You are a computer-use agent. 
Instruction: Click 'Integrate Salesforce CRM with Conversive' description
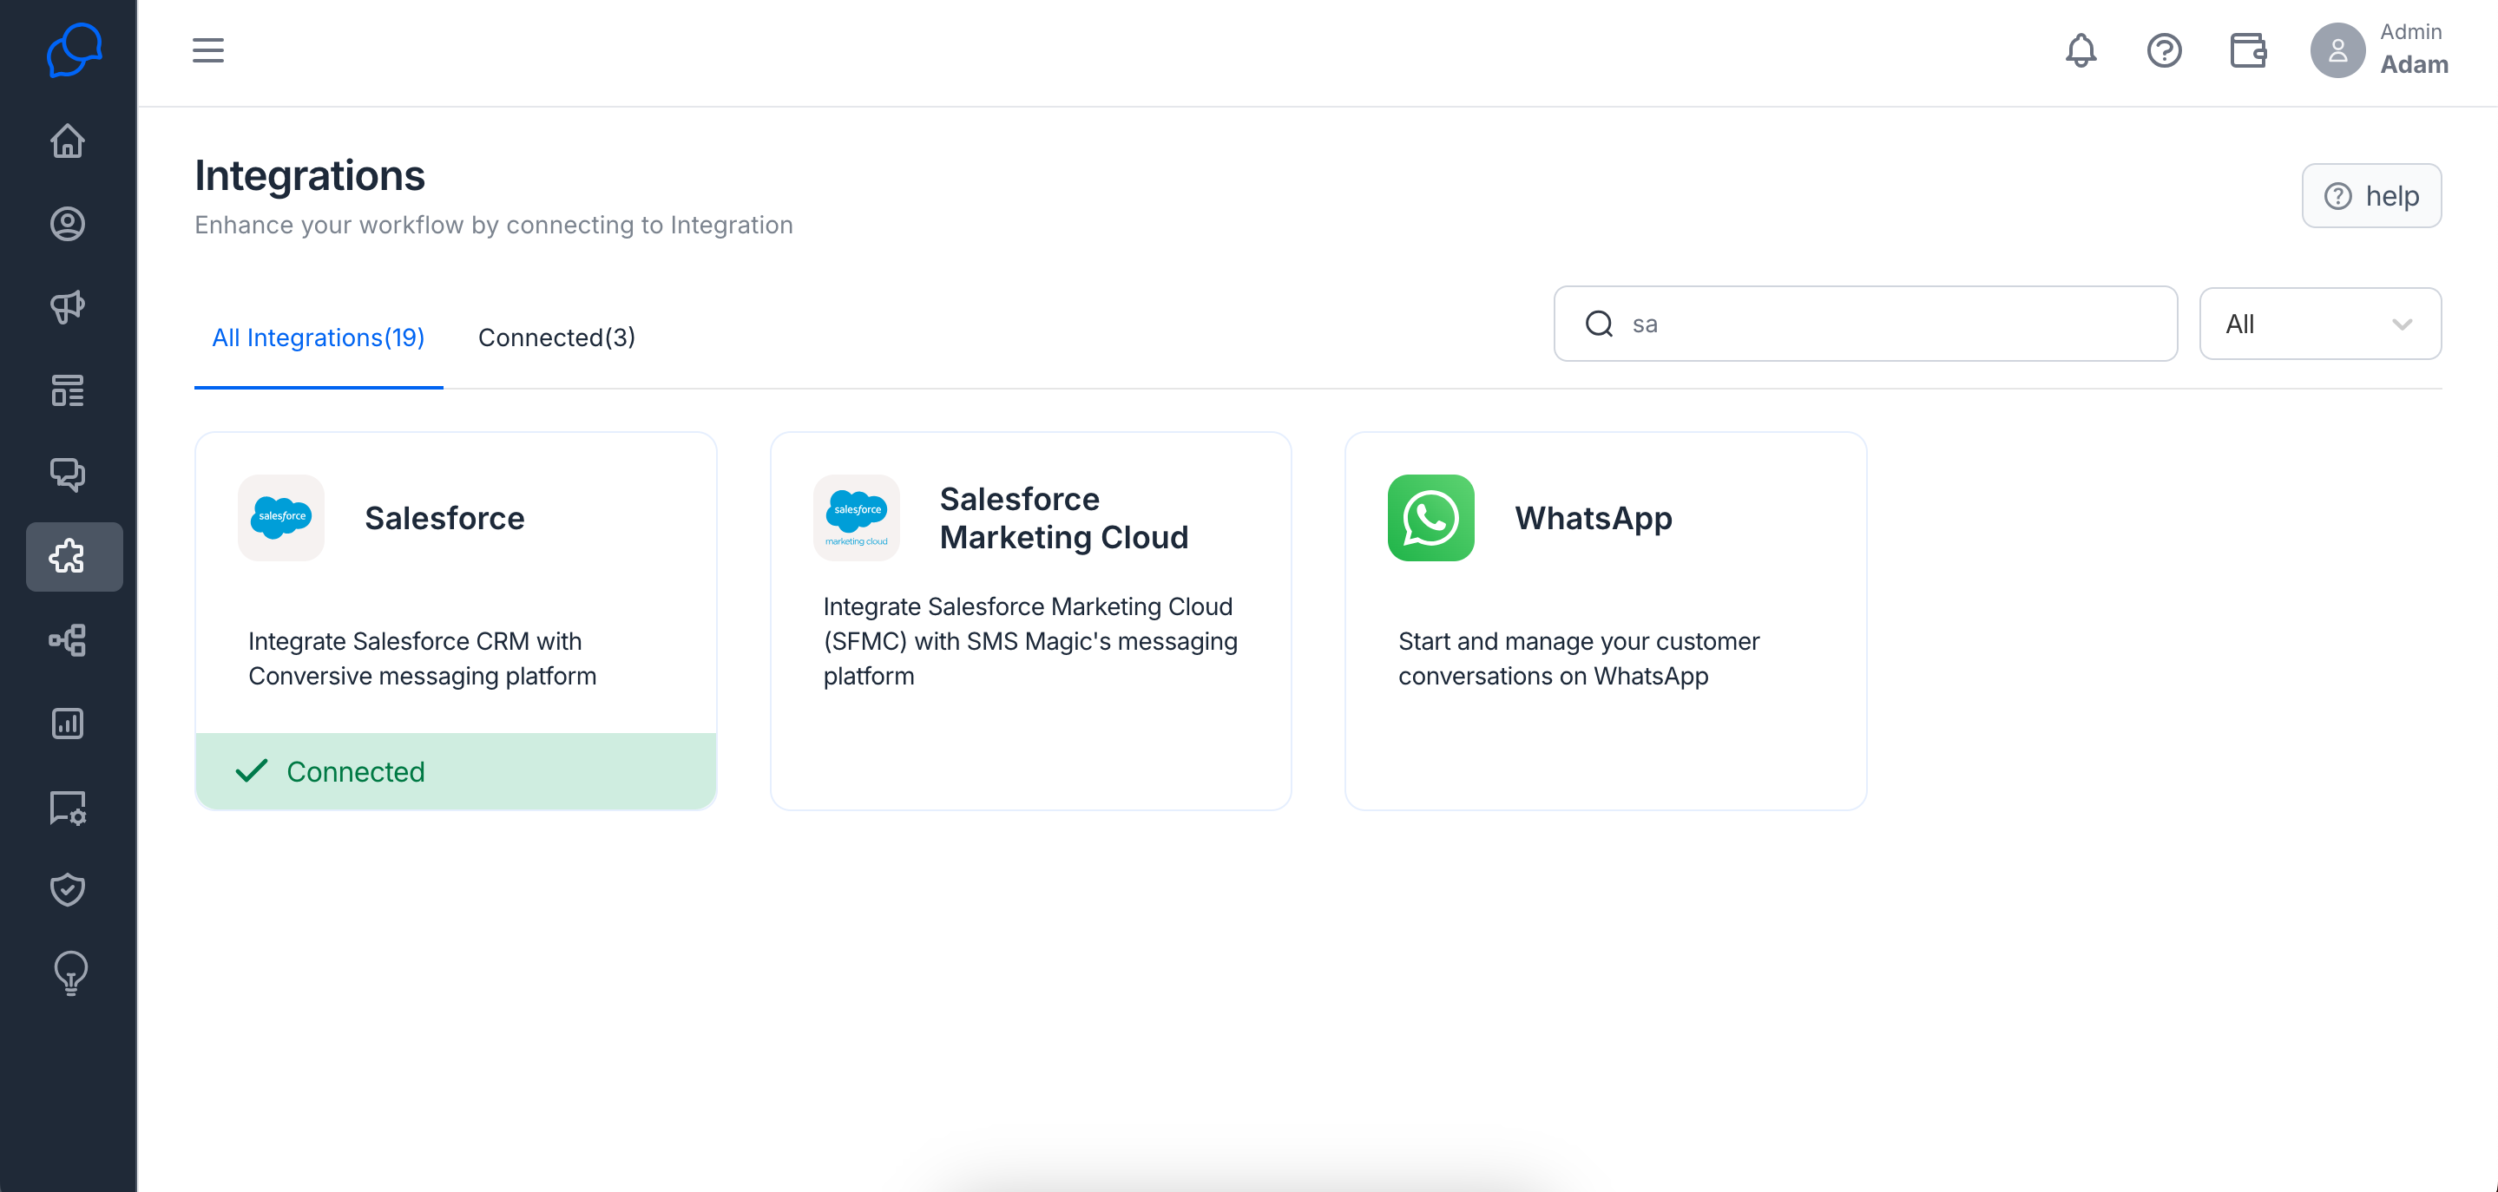tap(422, 658)
